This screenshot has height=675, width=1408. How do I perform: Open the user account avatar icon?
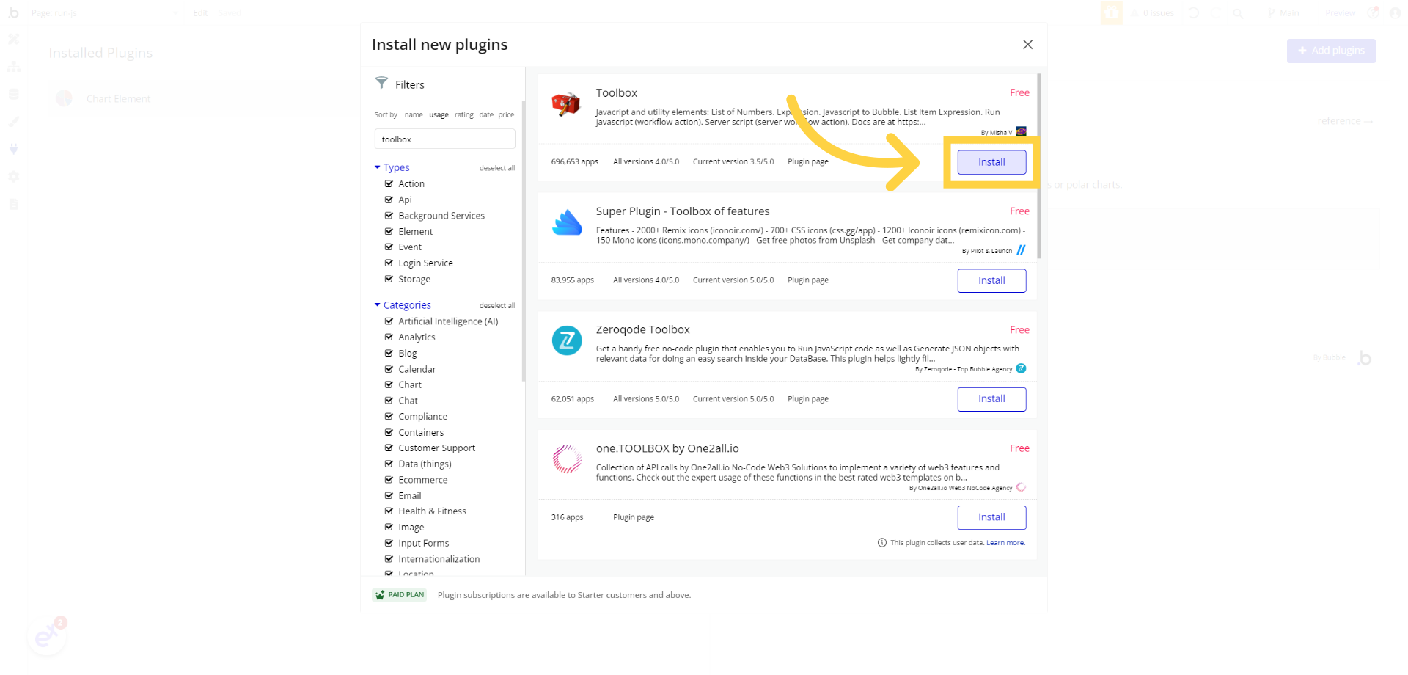coord(1395,13)
